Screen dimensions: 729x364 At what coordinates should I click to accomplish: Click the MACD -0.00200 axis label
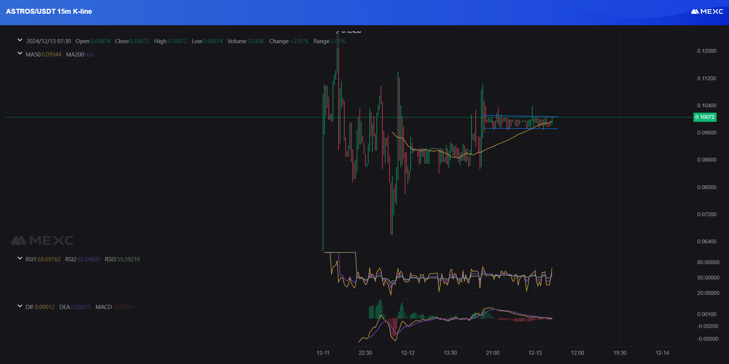[708, 326]
